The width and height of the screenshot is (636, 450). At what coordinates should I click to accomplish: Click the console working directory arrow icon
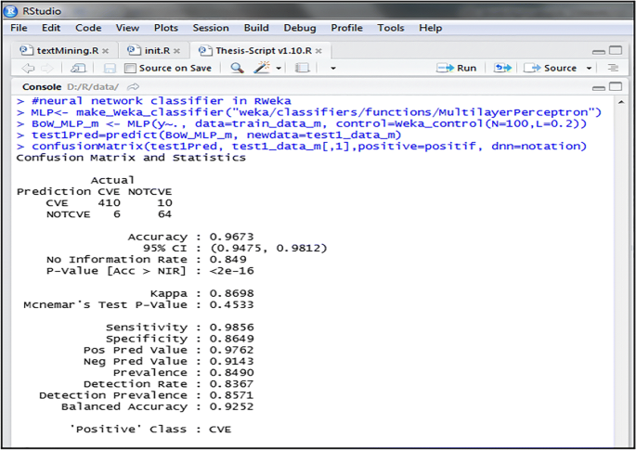[x=132, y=86]
